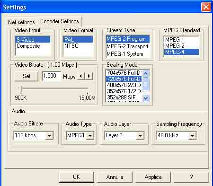This screenshot has width=213, height=186.
Task: Pick the 352x288 SIF scaling mode
Action: (x=122, y=97)
